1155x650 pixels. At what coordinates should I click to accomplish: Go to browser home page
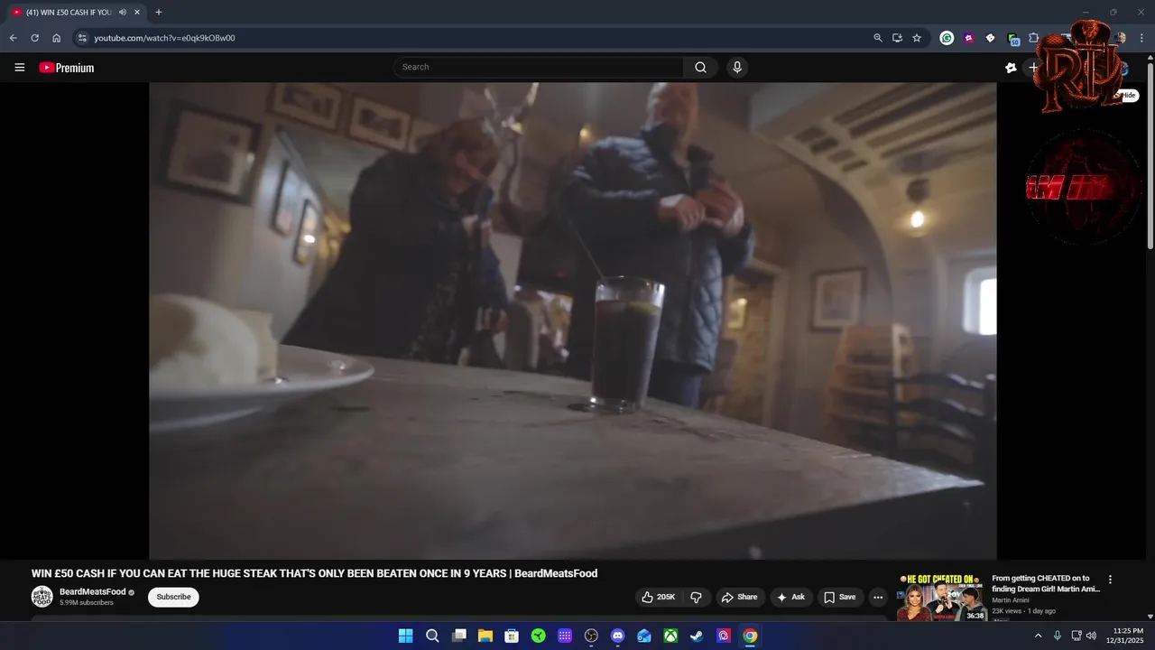(x=56, y=38)
